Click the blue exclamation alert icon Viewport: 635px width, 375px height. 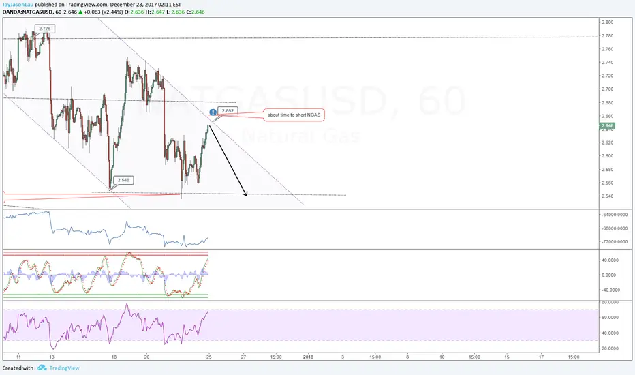coord(213,112)
